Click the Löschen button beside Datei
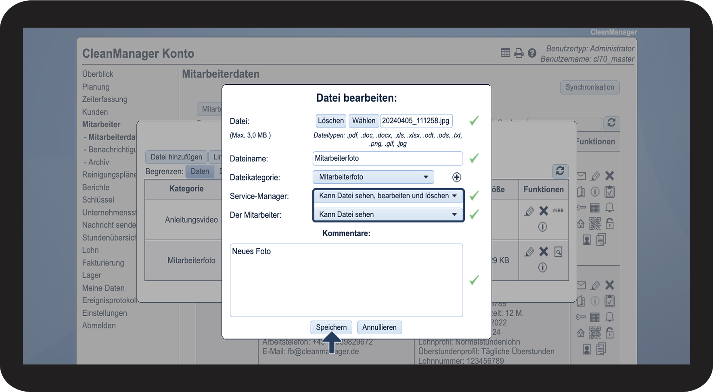 point(330,121)
